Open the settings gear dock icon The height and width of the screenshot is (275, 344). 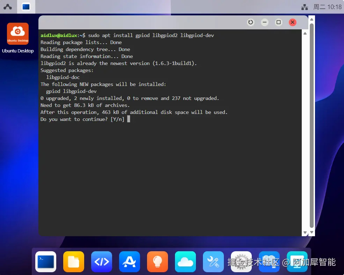pyautogui.click(x=241, y=262)
